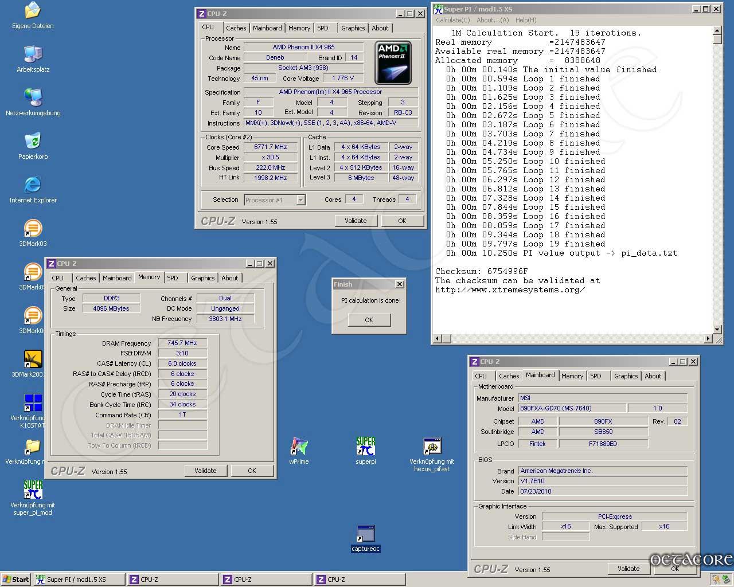
Task: Open the Help(H) menu in Super PI
Action: [526, 20]
